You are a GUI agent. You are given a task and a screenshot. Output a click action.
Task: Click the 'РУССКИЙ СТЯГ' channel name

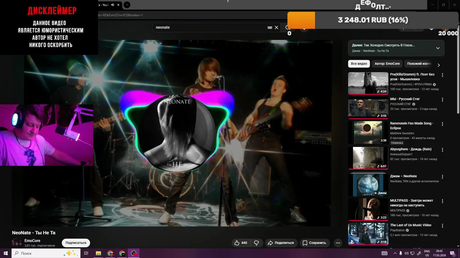coord(400,104)
